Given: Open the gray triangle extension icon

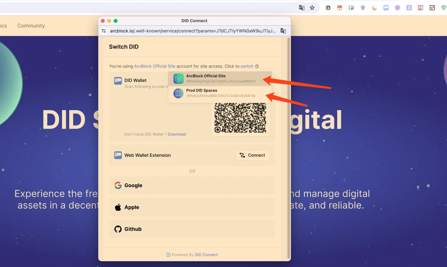Looking at the screenshot, I should [x=328, y=8].
